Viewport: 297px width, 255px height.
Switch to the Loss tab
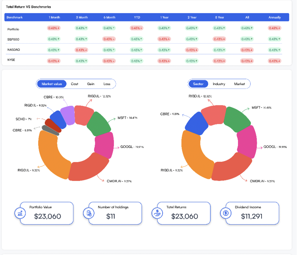click(107, 84)
